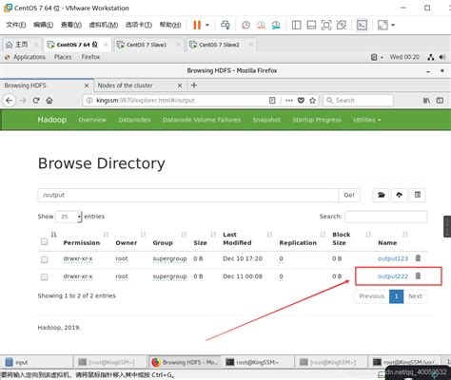Bookmark this page with the star icon
The width and height of the screenshot is (451, 380).
[312, 101]
